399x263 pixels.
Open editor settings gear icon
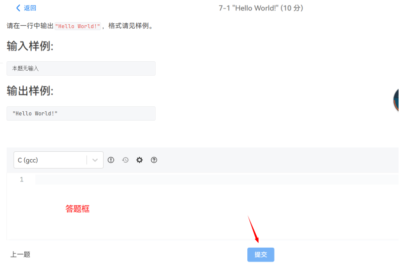[x=140, y=160]
